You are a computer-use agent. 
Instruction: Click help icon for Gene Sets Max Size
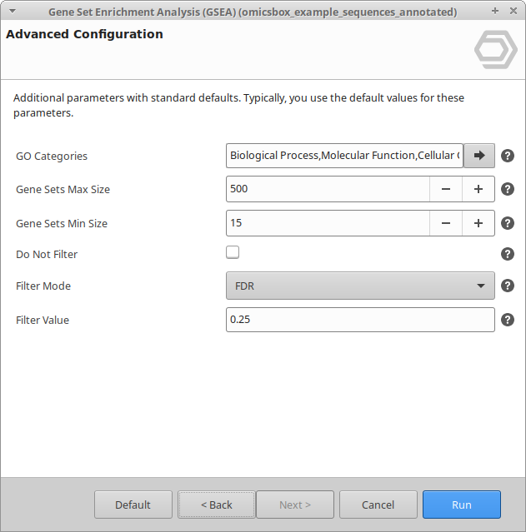point(507,189)
